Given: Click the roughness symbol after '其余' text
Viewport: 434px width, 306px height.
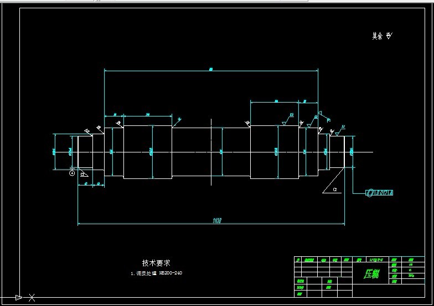Looking at the screenshot, I should 390,35.
